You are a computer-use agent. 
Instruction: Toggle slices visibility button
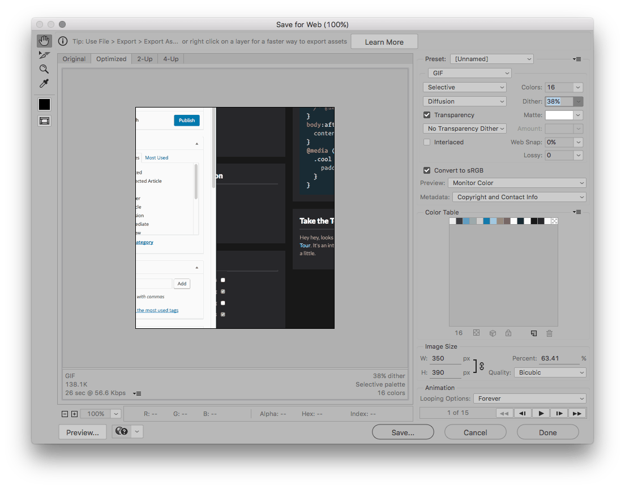point(44,121)
